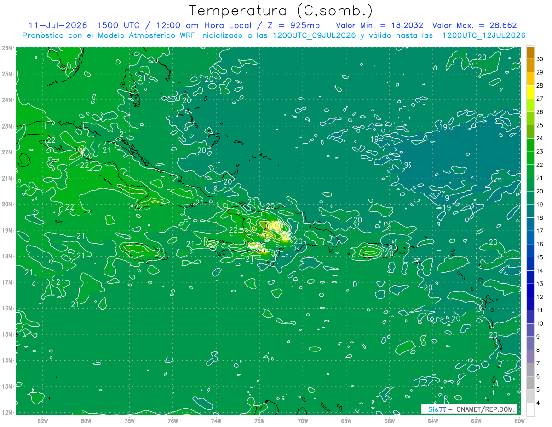Image resolution: width=552 pixels, height=427 pixels.
Task: Click the white colorbar segment below 4
Action: [530, 409]
